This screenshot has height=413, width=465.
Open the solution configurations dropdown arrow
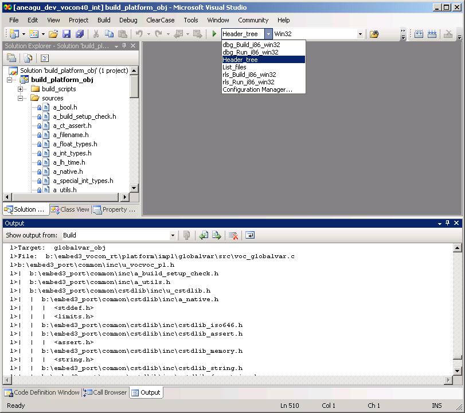(268, 34)
